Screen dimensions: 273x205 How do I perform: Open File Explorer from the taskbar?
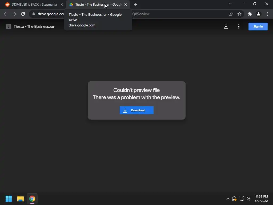[x=21, y=199]
